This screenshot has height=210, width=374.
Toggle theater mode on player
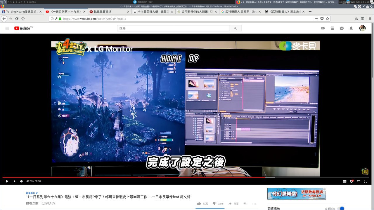coord(359,181)
